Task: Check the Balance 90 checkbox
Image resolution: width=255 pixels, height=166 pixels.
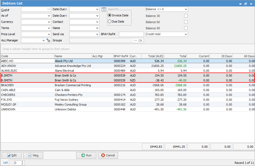Action: [x=186, y=28]
